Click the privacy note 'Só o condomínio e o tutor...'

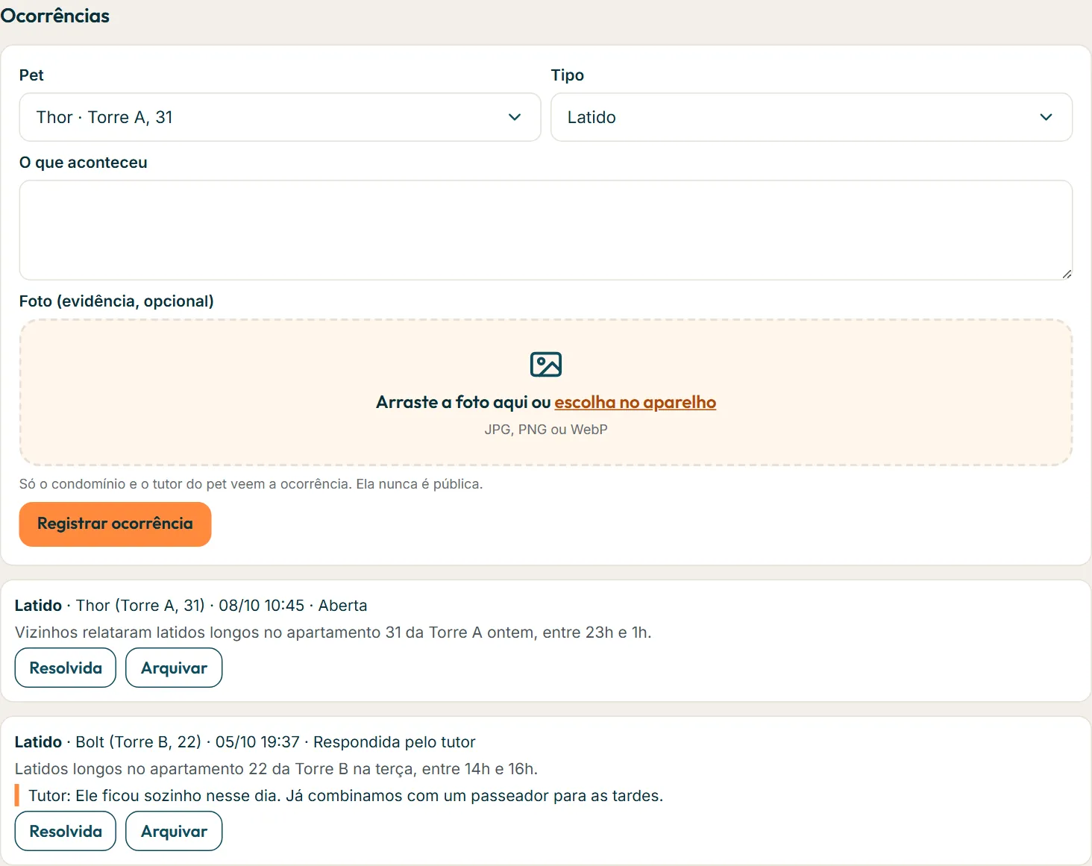(x=251, y=484)
